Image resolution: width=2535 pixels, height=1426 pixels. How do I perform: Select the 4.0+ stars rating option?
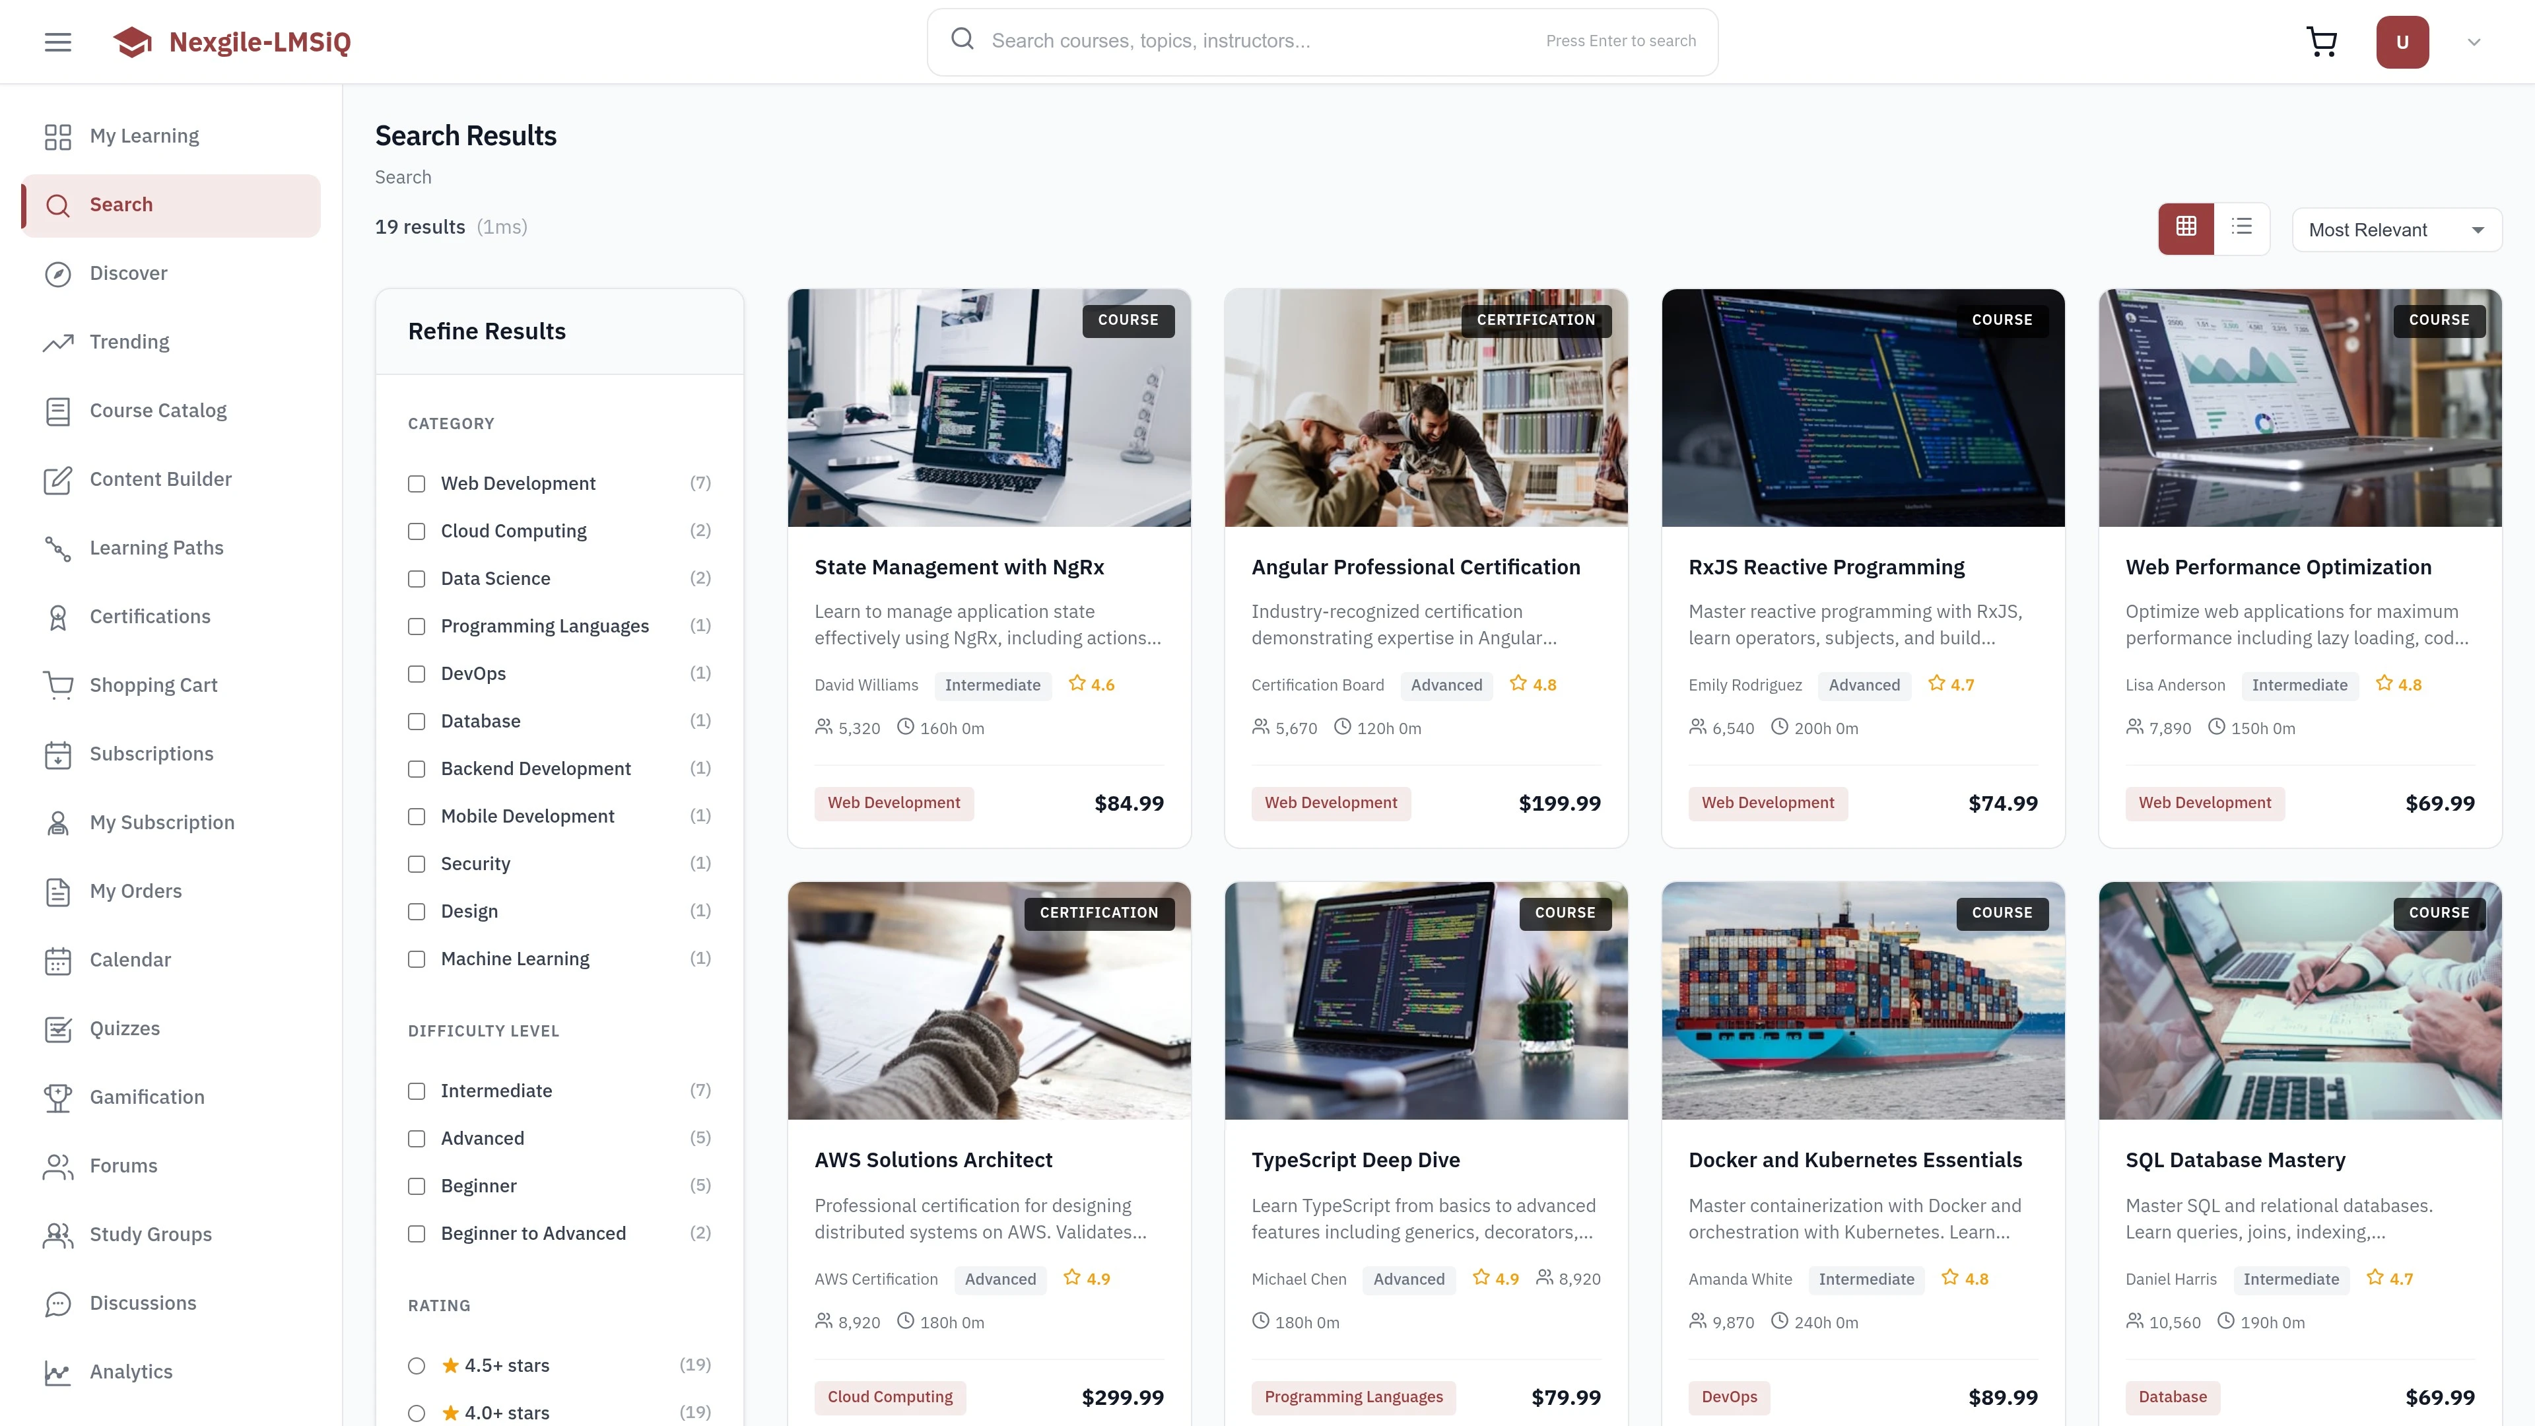pos(417,1413)
